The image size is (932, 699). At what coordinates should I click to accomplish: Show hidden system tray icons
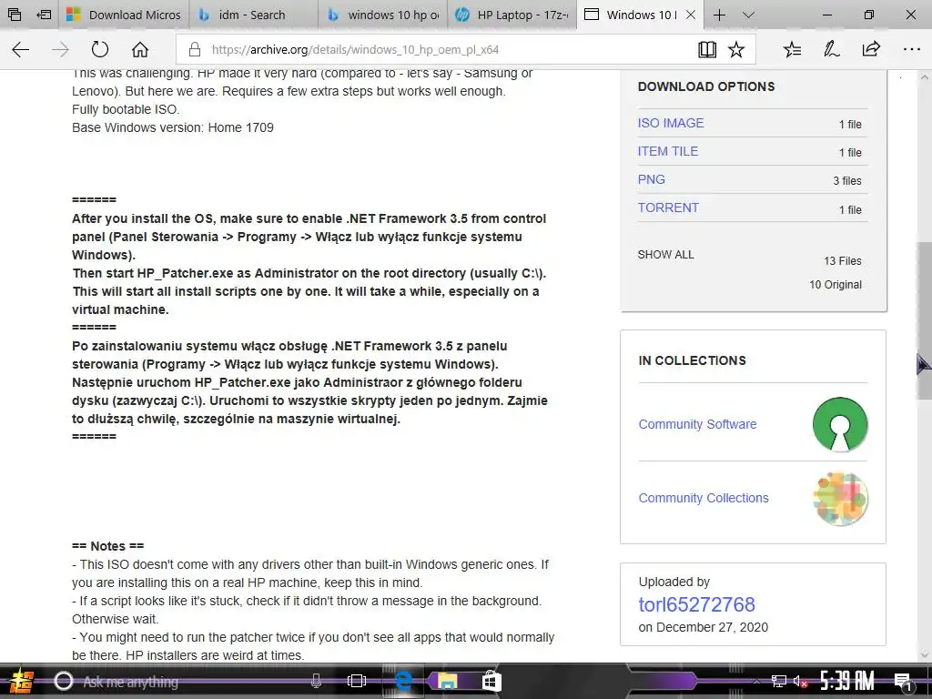(756, 682)
